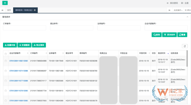This screenshot has height=105, width=191.
Task: Select order number 2101817385834980 cell
Action: click(38, 61)
